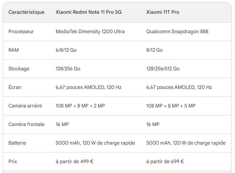Select the Caméra arrière row label
Image resolution: width=235 pixels, height=173 pixels.
point(25,106)
